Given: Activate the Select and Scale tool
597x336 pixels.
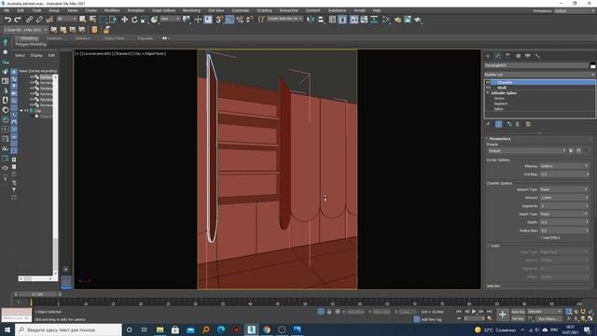Looking at the screenshot, I should [x=145, y=20].
